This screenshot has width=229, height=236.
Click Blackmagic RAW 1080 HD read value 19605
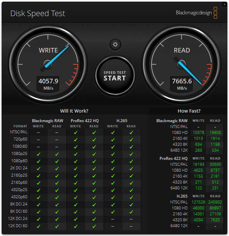(215, 133)
